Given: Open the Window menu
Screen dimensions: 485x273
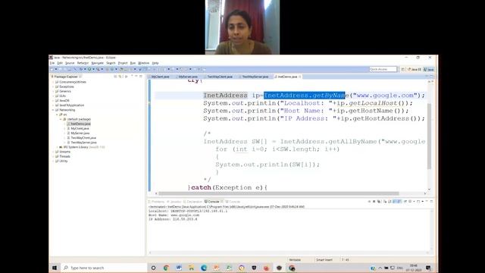Looking at the screenshot, I should [143, 63].
